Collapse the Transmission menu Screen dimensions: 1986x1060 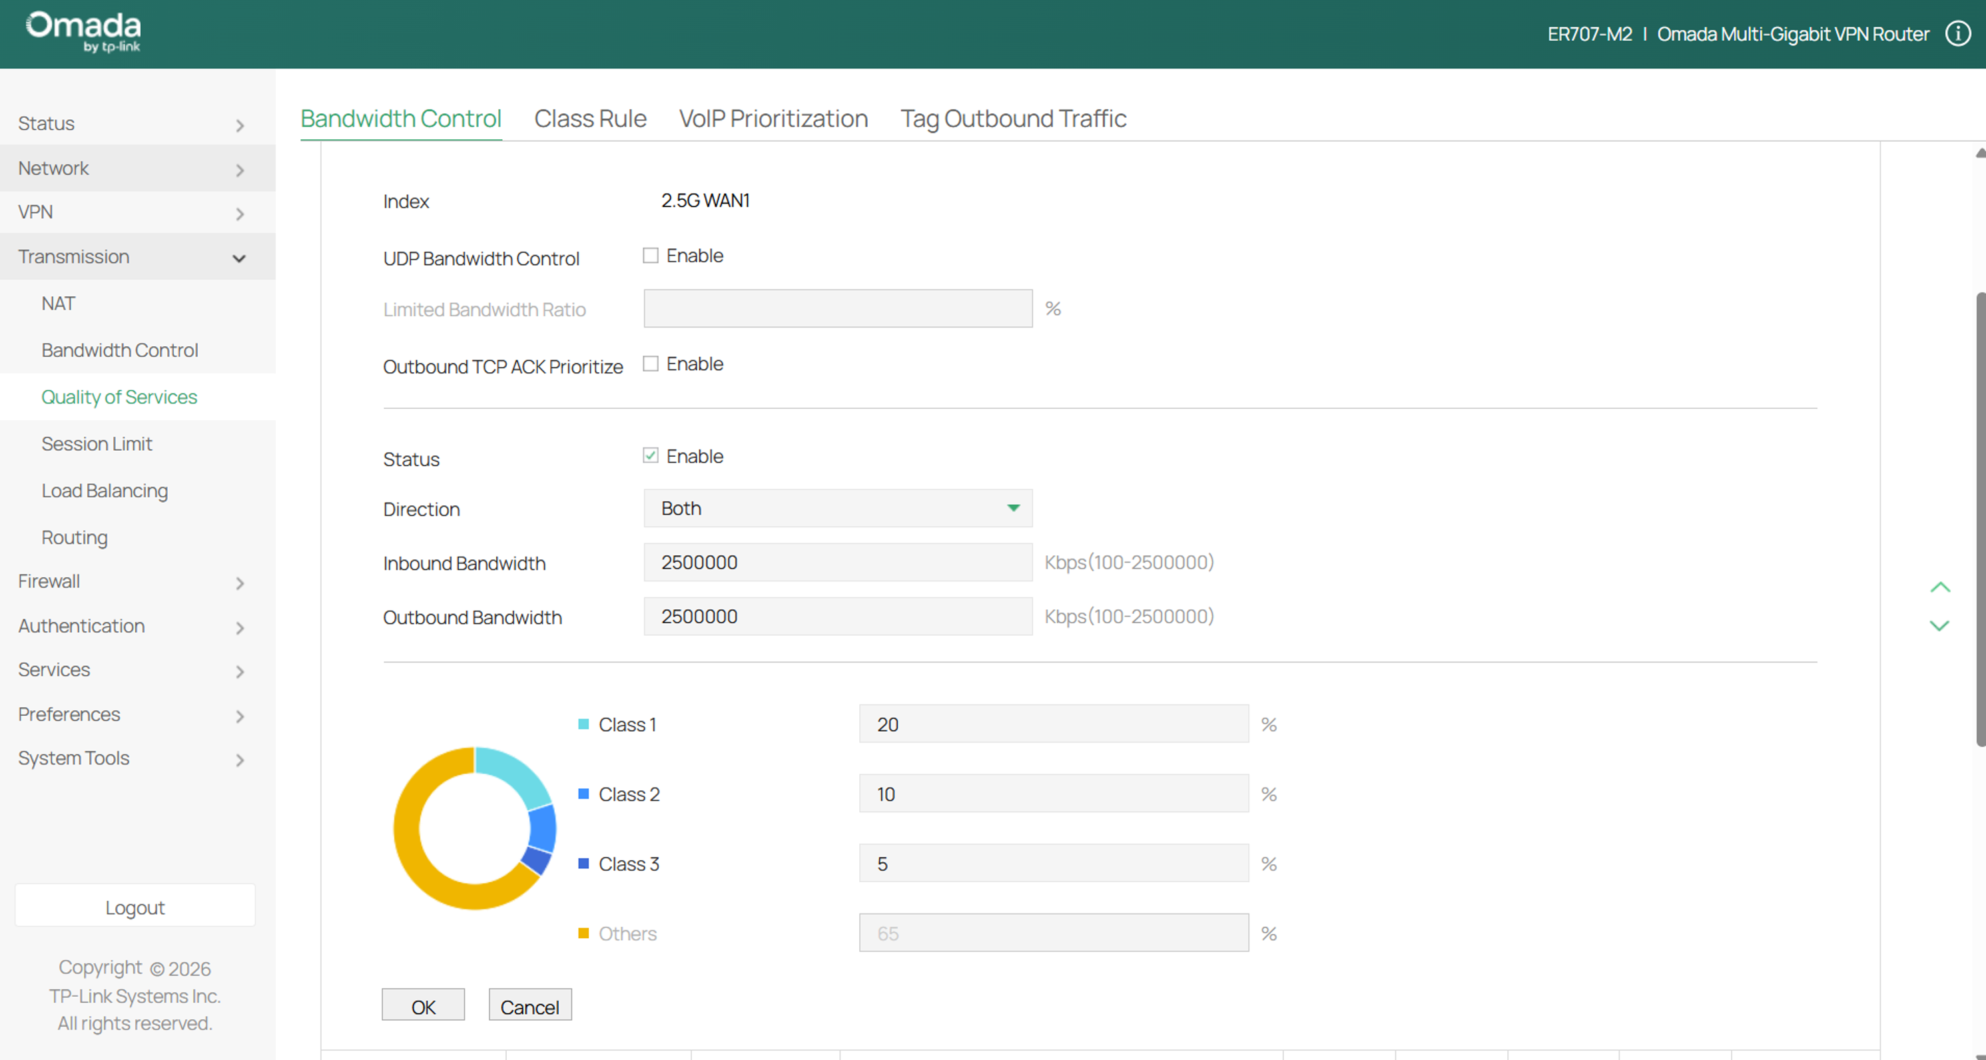[x=137, y=257]
